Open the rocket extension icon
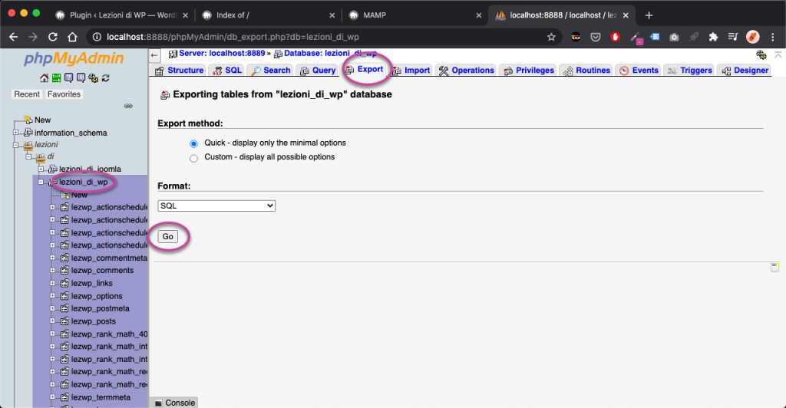The width and height of the screenshot is (786, 408). [694, 37]
